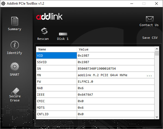Select the CNTLID row name cell

click(56, 114)
